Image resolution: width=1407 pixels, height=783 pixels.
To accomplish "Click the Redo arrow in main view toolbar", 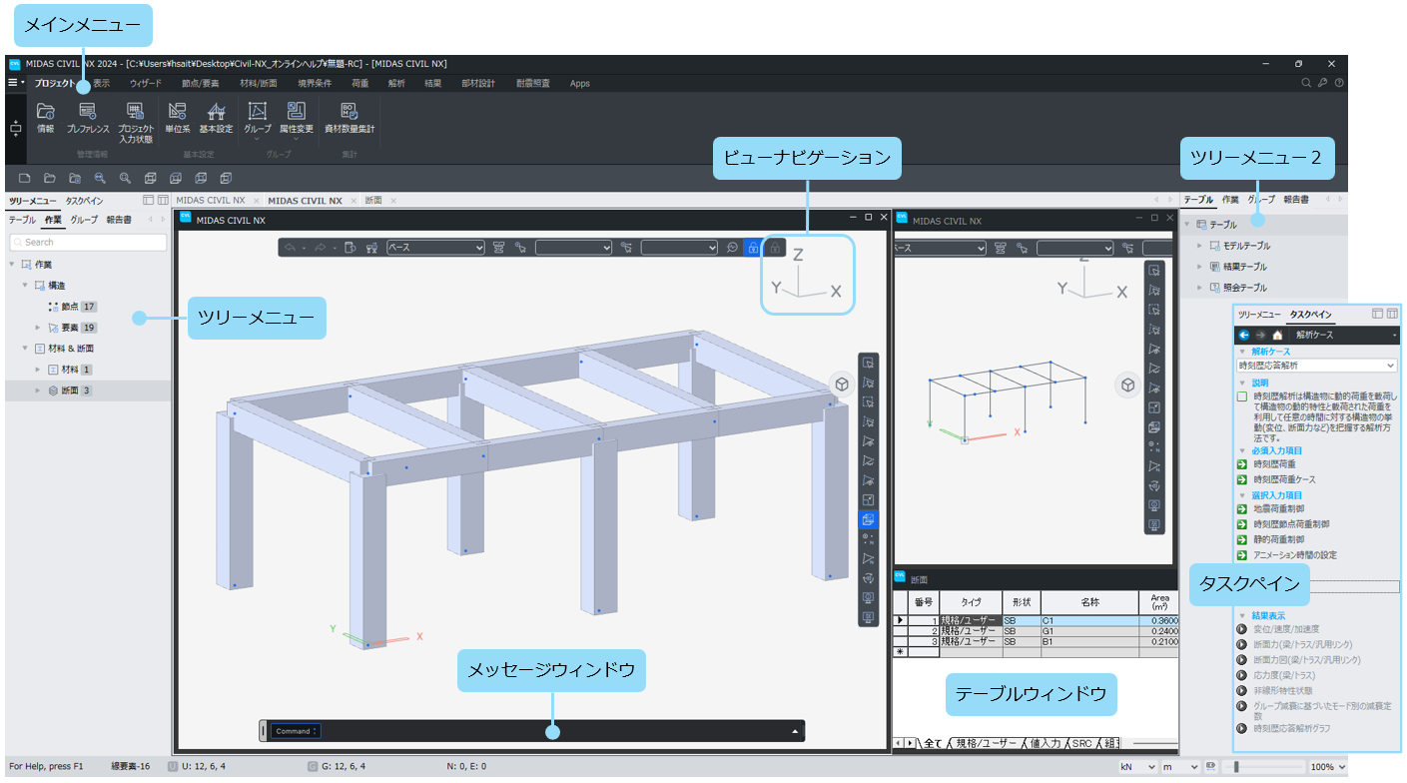I will tap(323, 247).
